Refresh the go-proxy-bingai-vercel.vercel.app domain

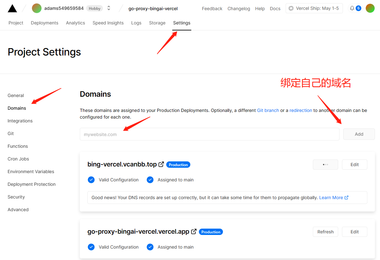[326, 232]
